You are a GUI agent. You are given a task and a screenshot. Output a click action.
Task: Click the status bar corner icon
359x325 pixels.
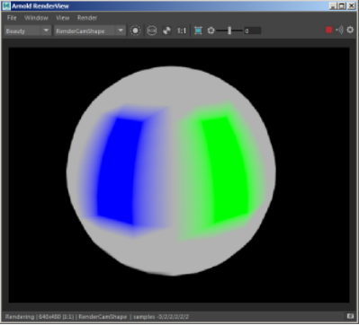point(350,316)
